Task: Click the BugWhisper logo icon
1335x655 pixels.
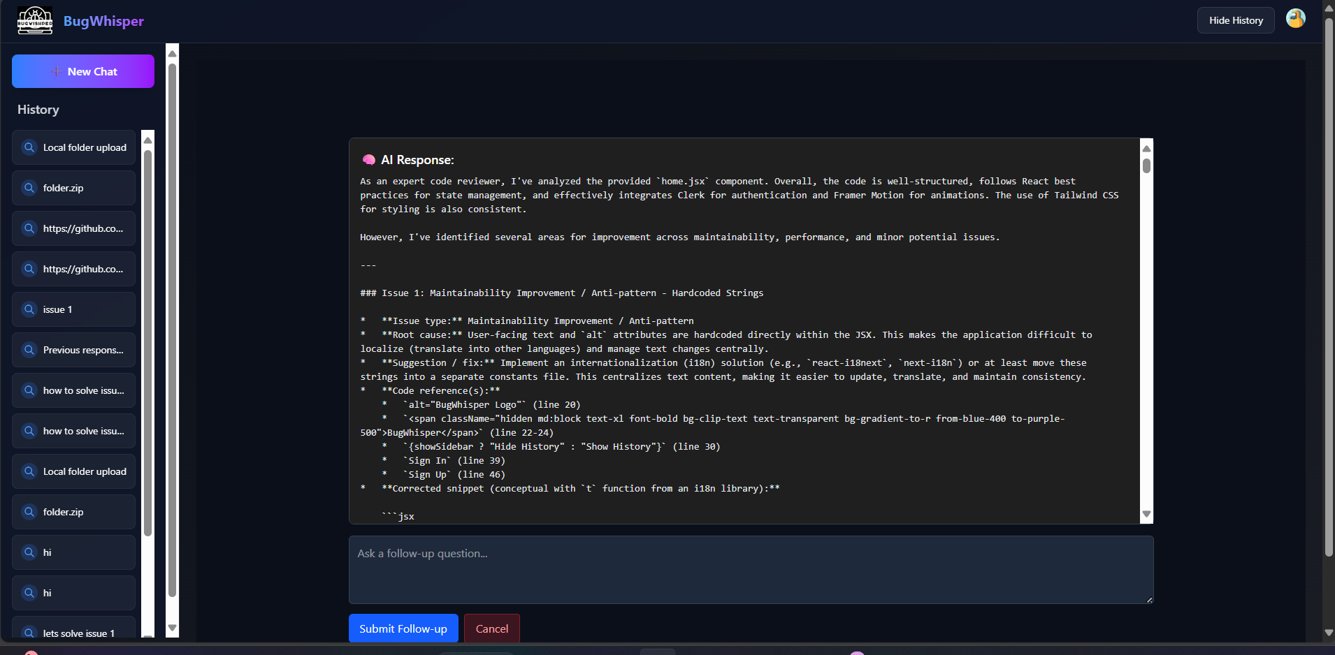Action: pos(35,20)
